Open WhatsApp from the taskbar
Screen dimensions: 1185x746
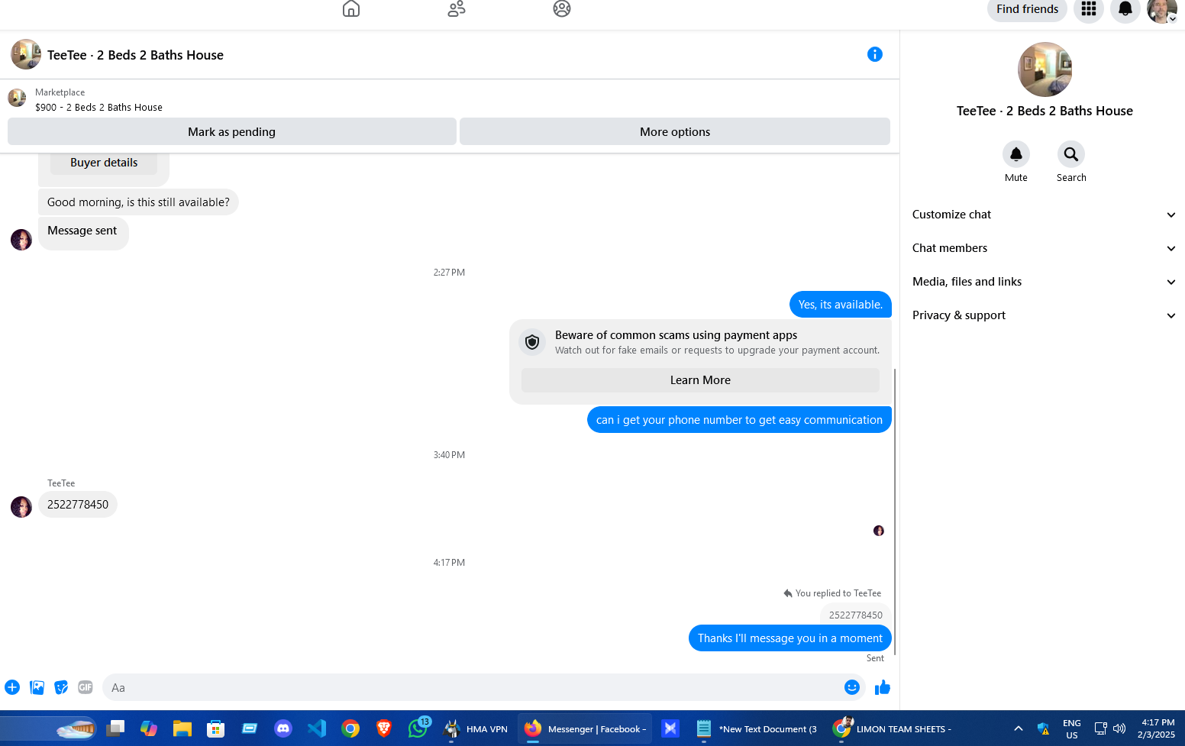click(x=418, y=728)
